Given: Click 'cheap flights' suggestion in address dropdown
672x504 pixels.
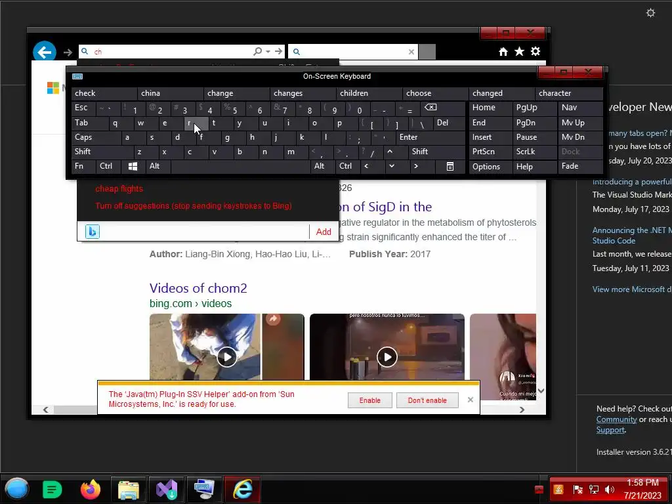Looking at the screenshot, I should pos(119,188).
